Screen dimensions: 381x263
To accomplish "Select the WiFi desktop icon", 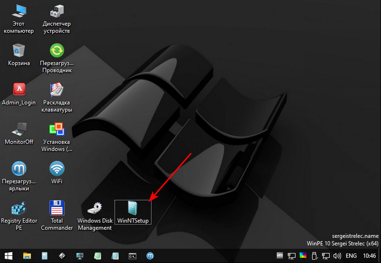I will (57, 173).
